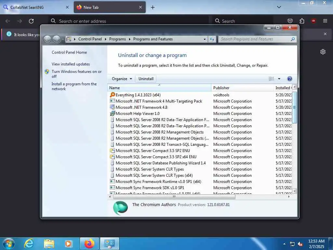Click the Sync Framework Runtime v1.0 SP1 icon
Viewport: 333px width, 250px height.
112,181
